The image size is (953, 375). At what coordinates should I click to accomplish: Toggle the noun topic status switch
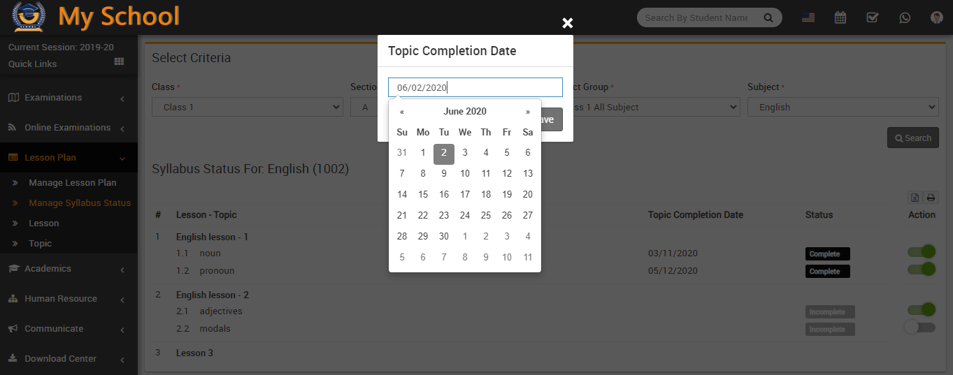click(922, 252)
